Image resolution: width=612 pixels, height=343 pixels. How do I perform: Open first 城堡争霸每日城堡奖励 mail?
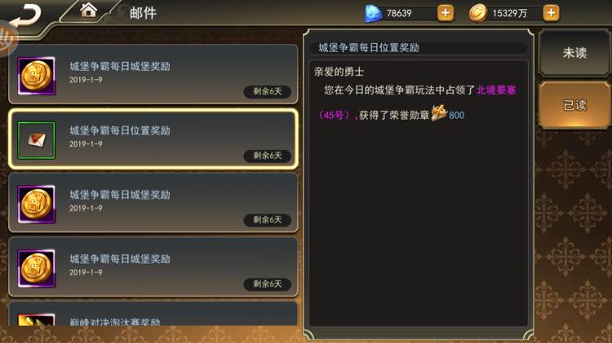153,74
